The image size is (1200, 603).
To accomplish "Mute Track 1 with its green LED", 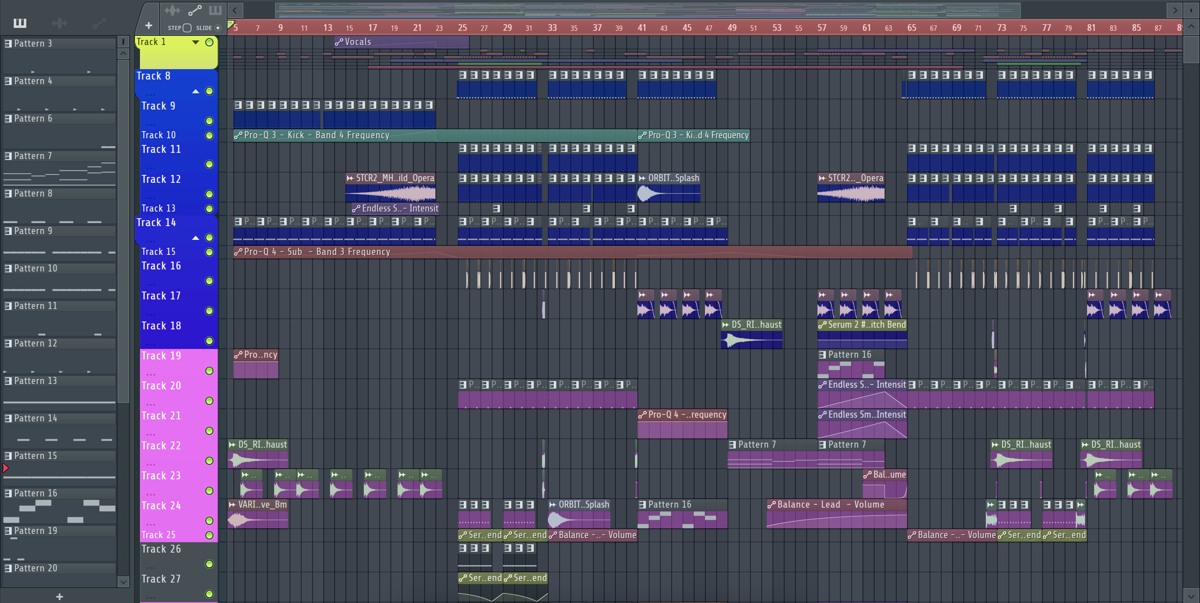I will point(210,42).
